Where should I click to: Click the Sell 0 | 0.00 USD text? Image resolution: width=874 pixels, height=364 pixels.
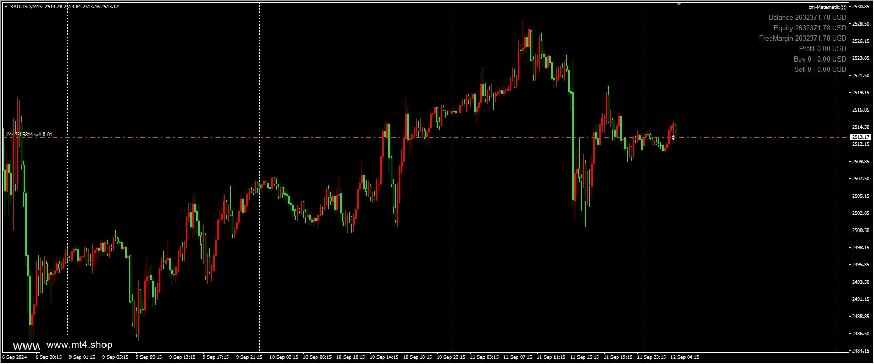[820, 70]
